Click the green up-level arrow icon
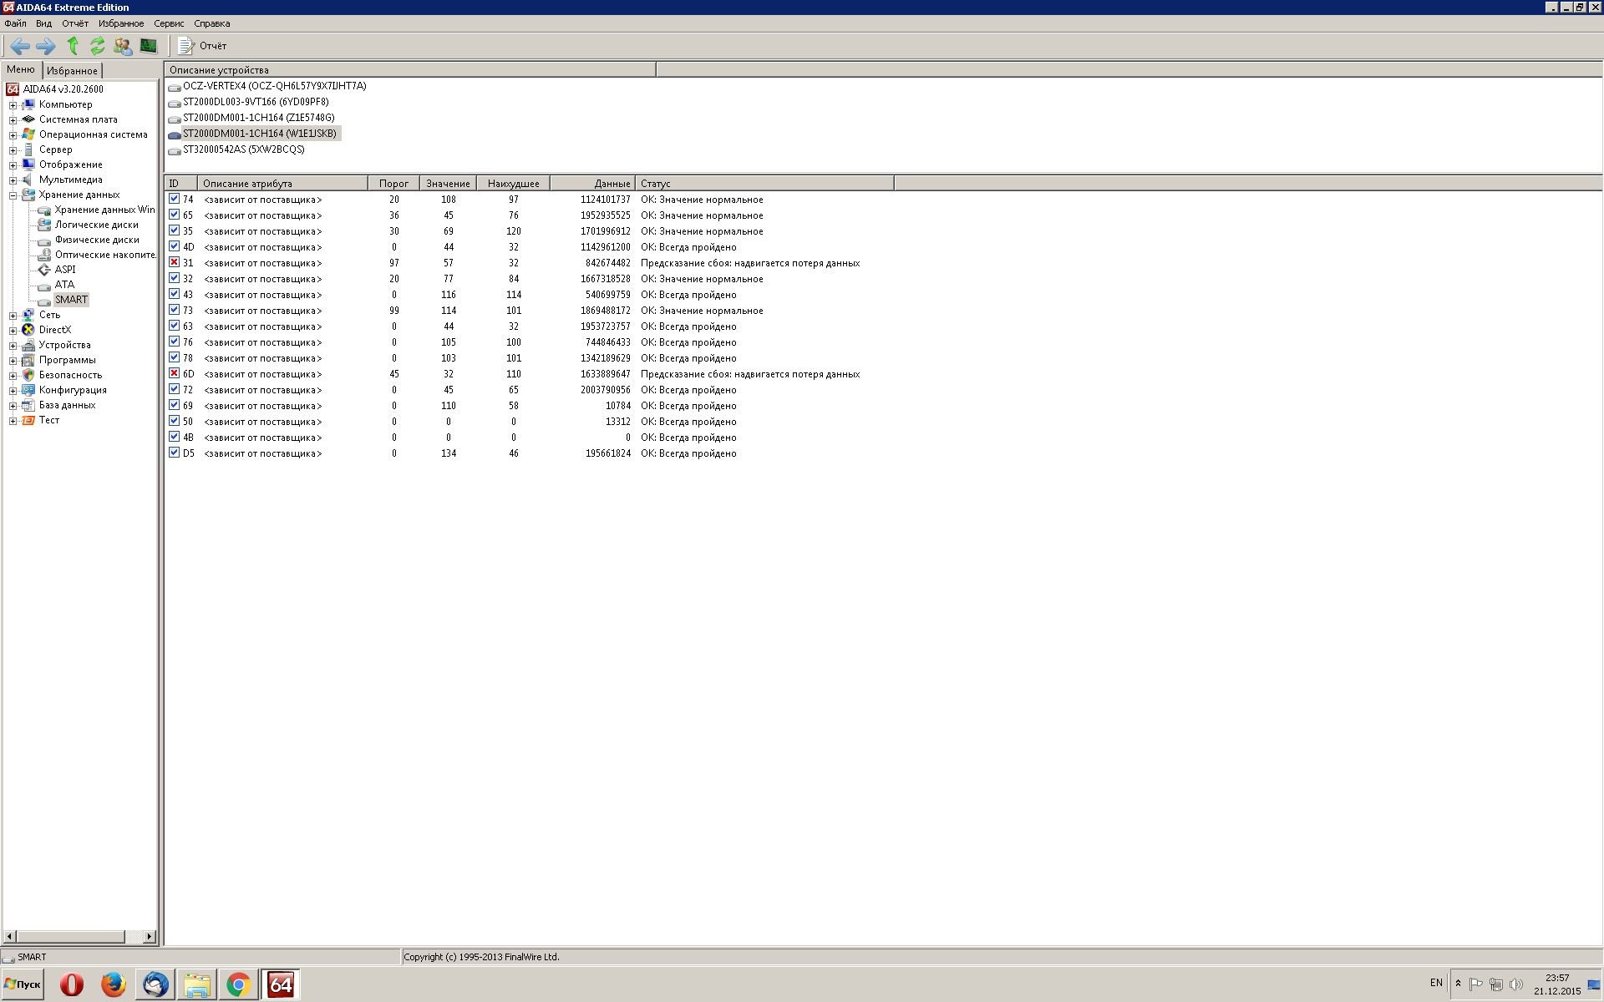The image size is (1604, 1002). coord(73,46)
